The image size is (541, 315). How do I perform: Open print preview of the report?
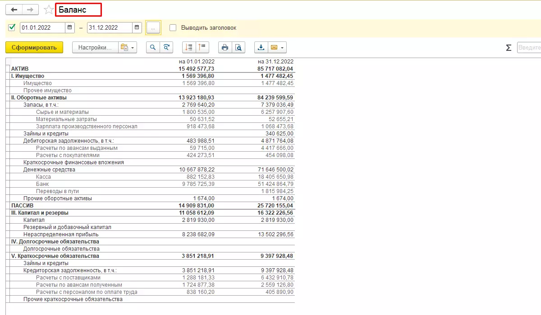pyautogui.click(x=238, y=47)
